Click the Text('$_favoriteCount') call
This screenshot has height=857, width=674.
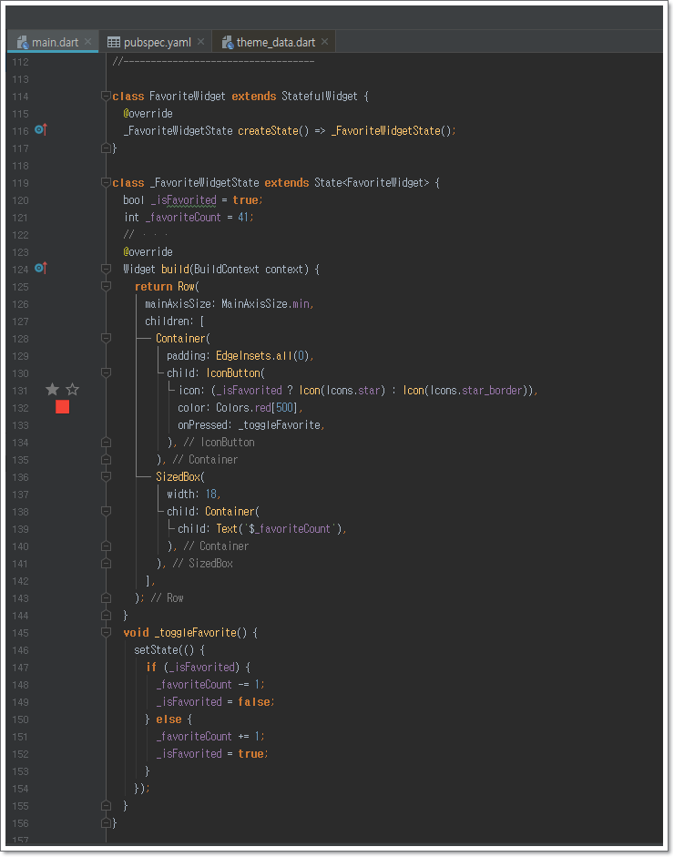(x=280, y=528)
